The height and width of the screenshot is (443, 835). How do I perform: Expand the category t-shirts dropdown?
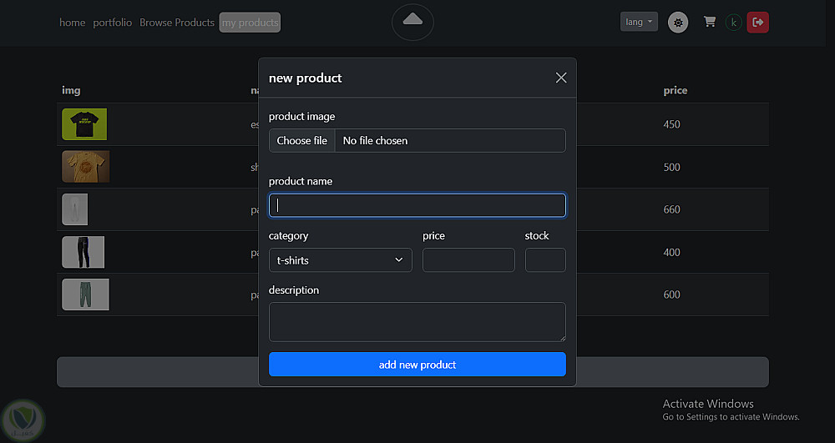tap(340, 260)
